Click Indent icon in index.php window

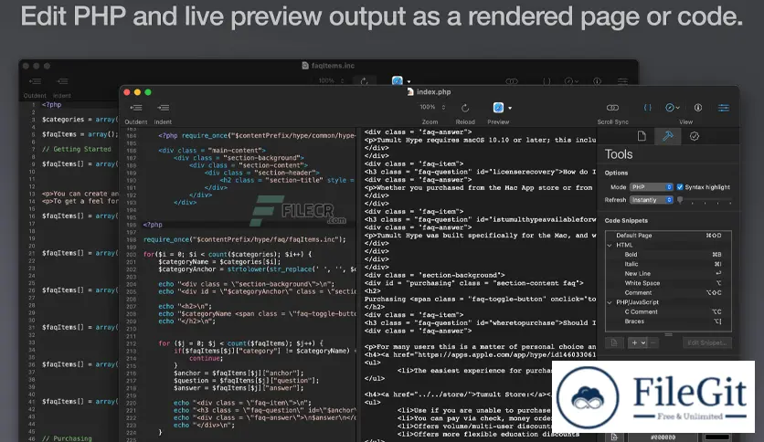tap(164, 108)
